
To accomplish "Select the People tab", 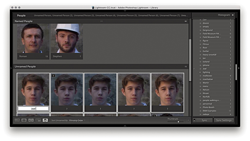I will click(x=21, y=16).
